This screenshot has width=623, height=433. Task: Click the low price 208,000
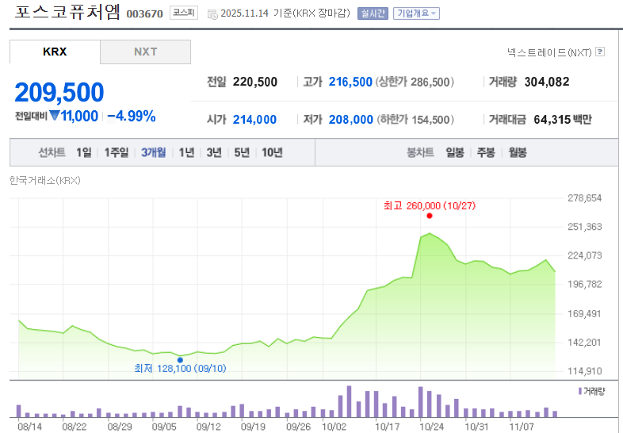(x=351, y=119)
